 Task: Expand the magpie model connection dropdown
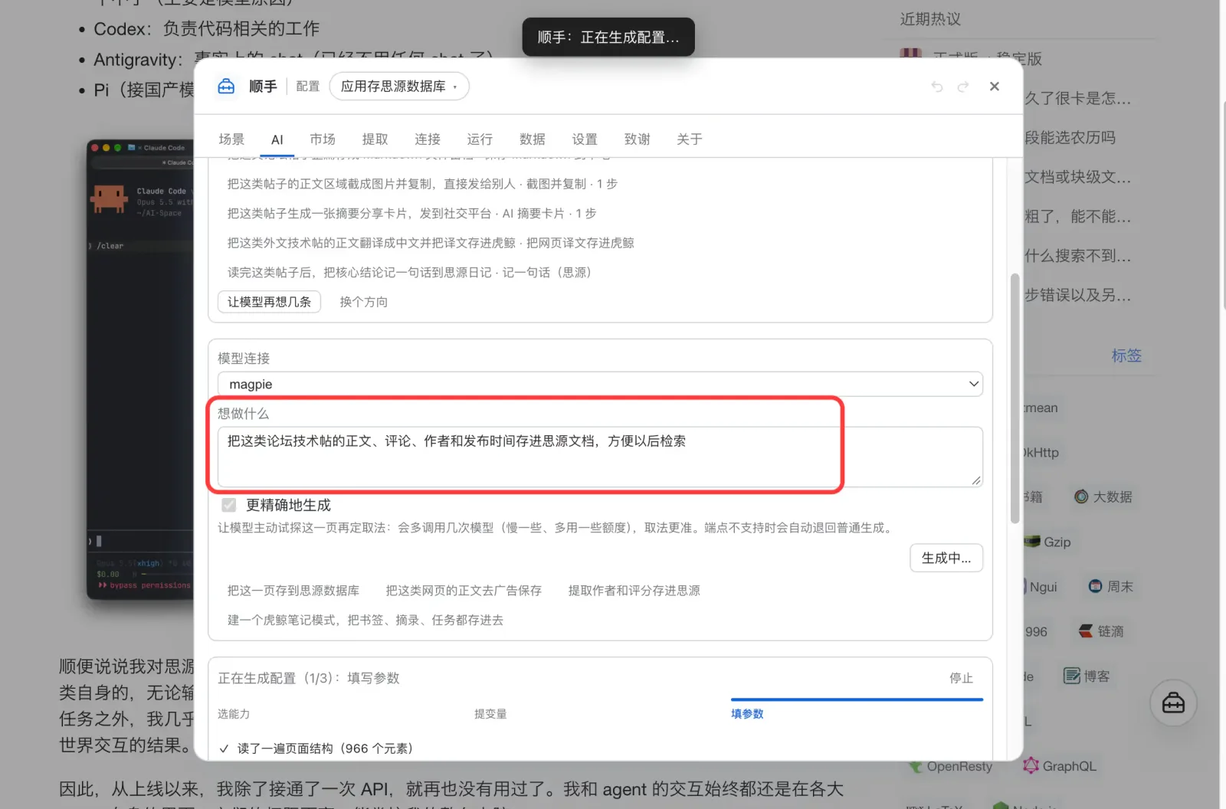600,384
